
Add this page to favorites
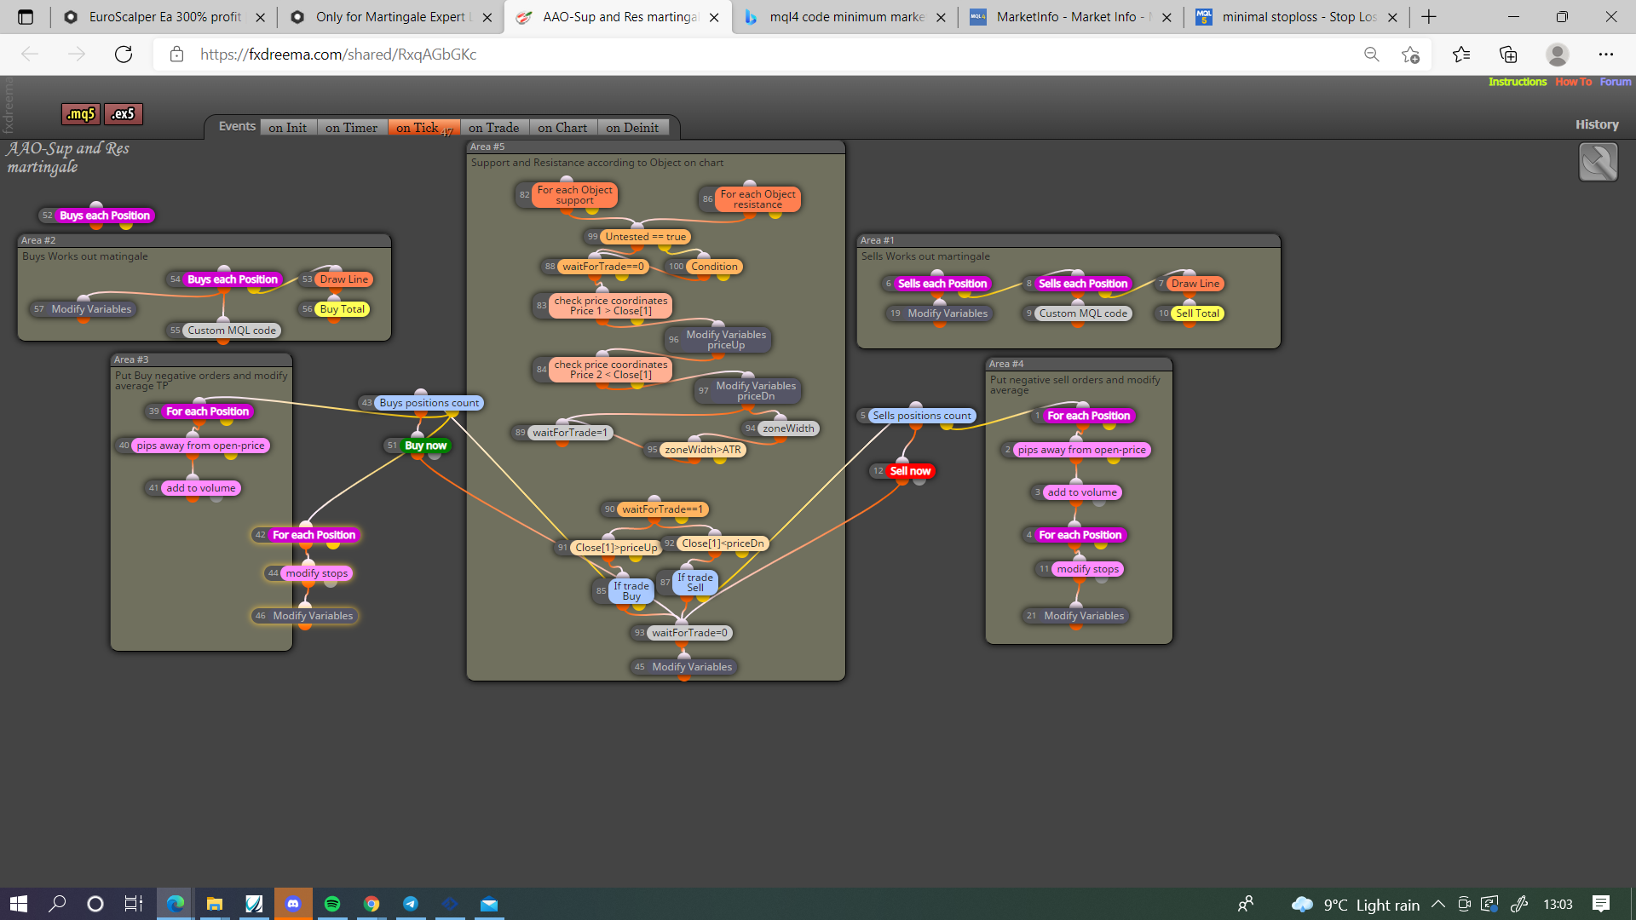(x=1410, y=55)
